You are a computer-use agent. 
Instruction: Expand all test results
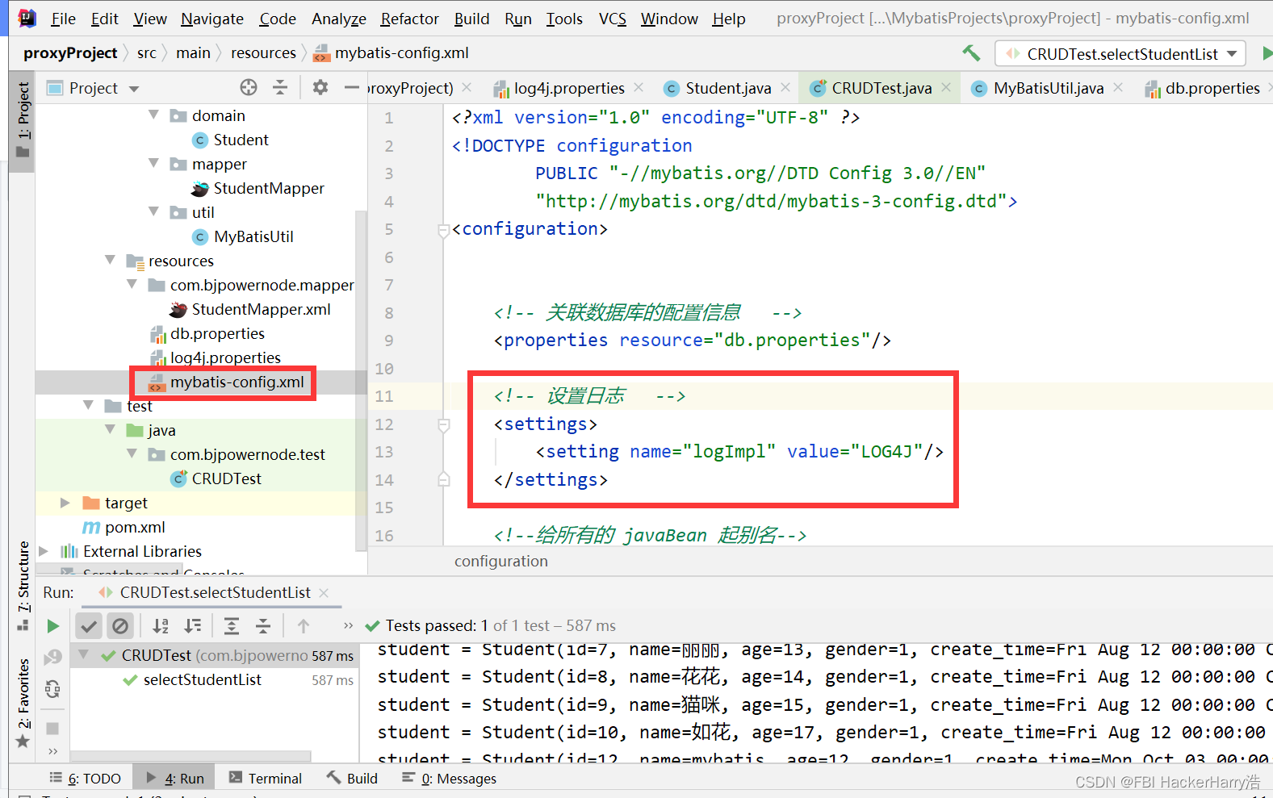tap(232, 625)
